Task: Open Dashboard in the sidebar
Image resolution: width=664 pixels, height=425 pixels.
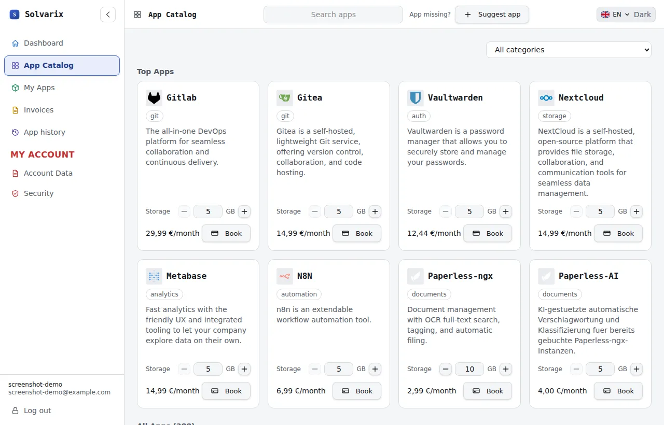Action: [x=62, y=43]
